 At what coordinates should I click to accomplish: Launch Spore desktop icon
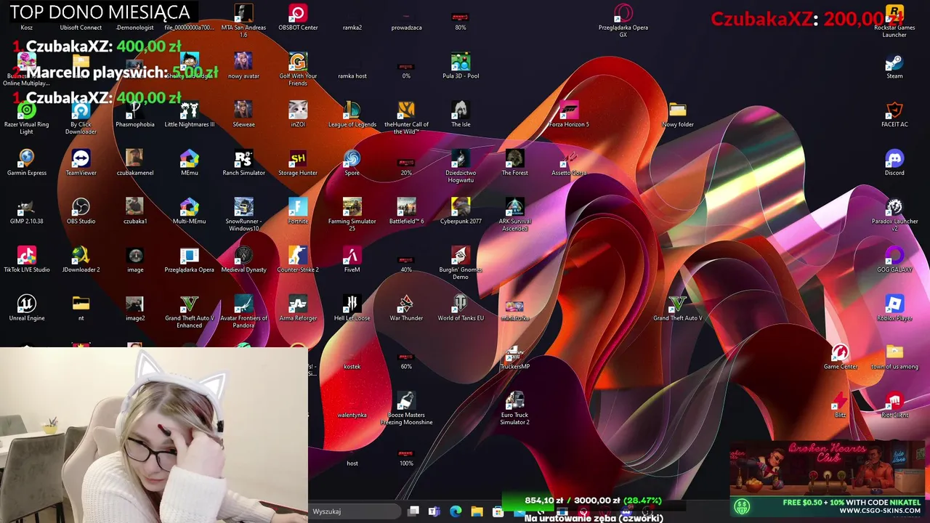[352, 159]
